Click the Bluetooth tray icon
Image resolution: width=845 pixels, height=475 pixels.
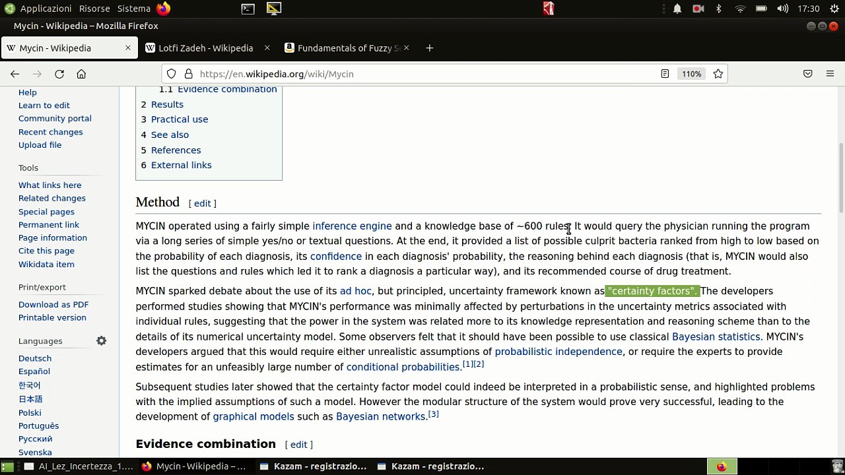tap(719, 9)
